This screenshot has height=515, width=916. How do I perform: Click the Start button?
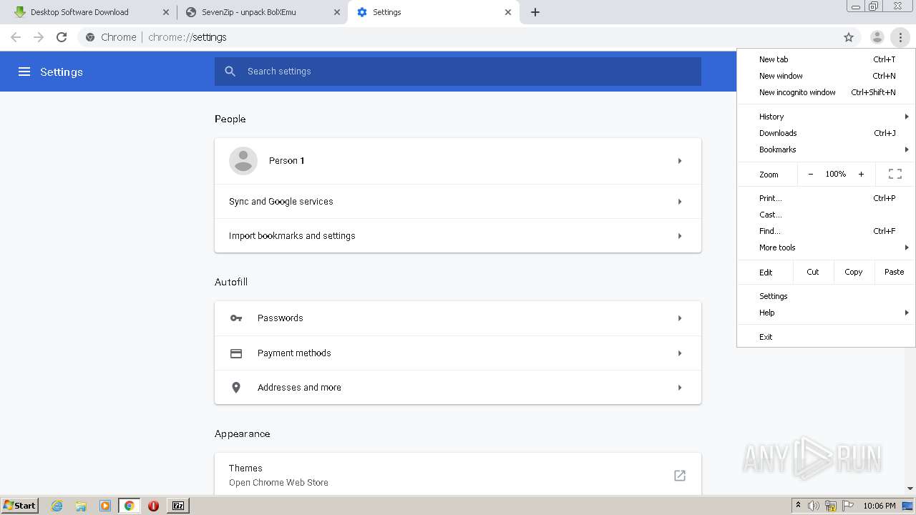tap(19, 506)
